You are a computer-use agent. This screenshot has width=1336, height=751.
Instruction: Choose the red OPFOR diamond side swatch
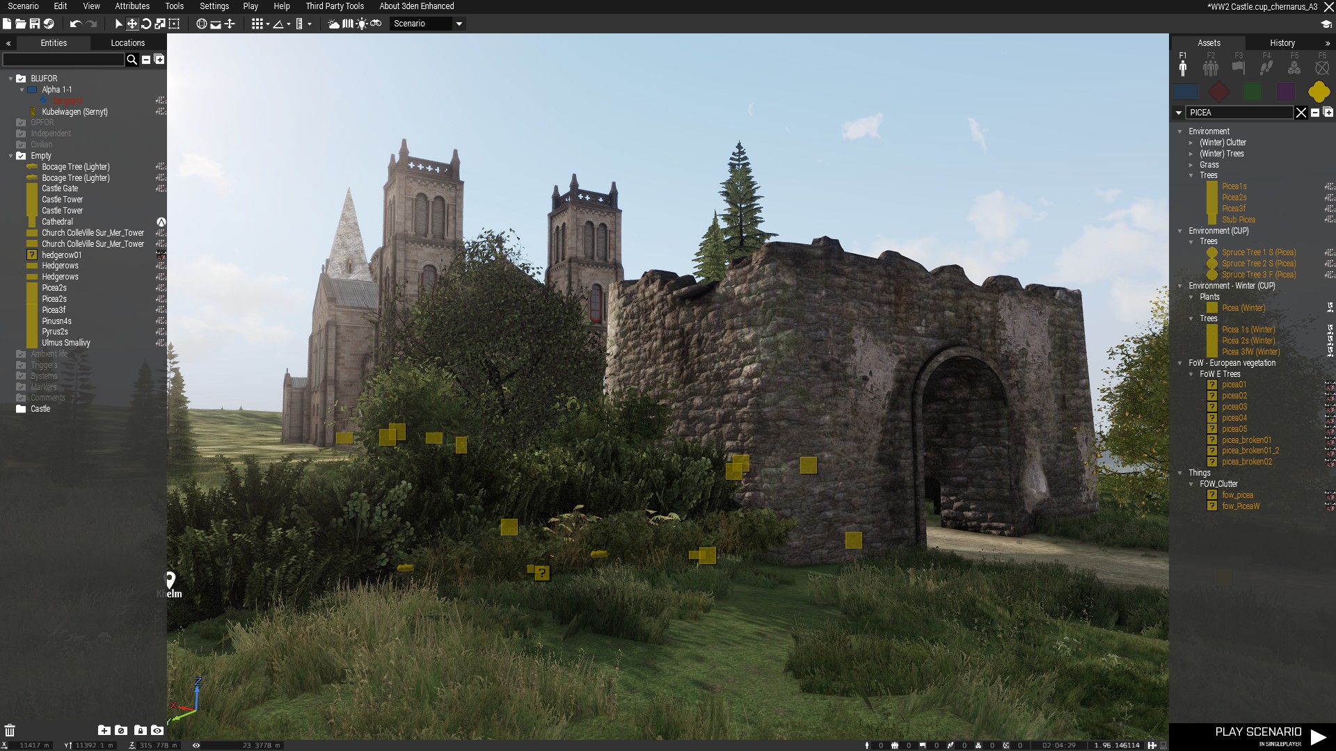coord(1219,92)
